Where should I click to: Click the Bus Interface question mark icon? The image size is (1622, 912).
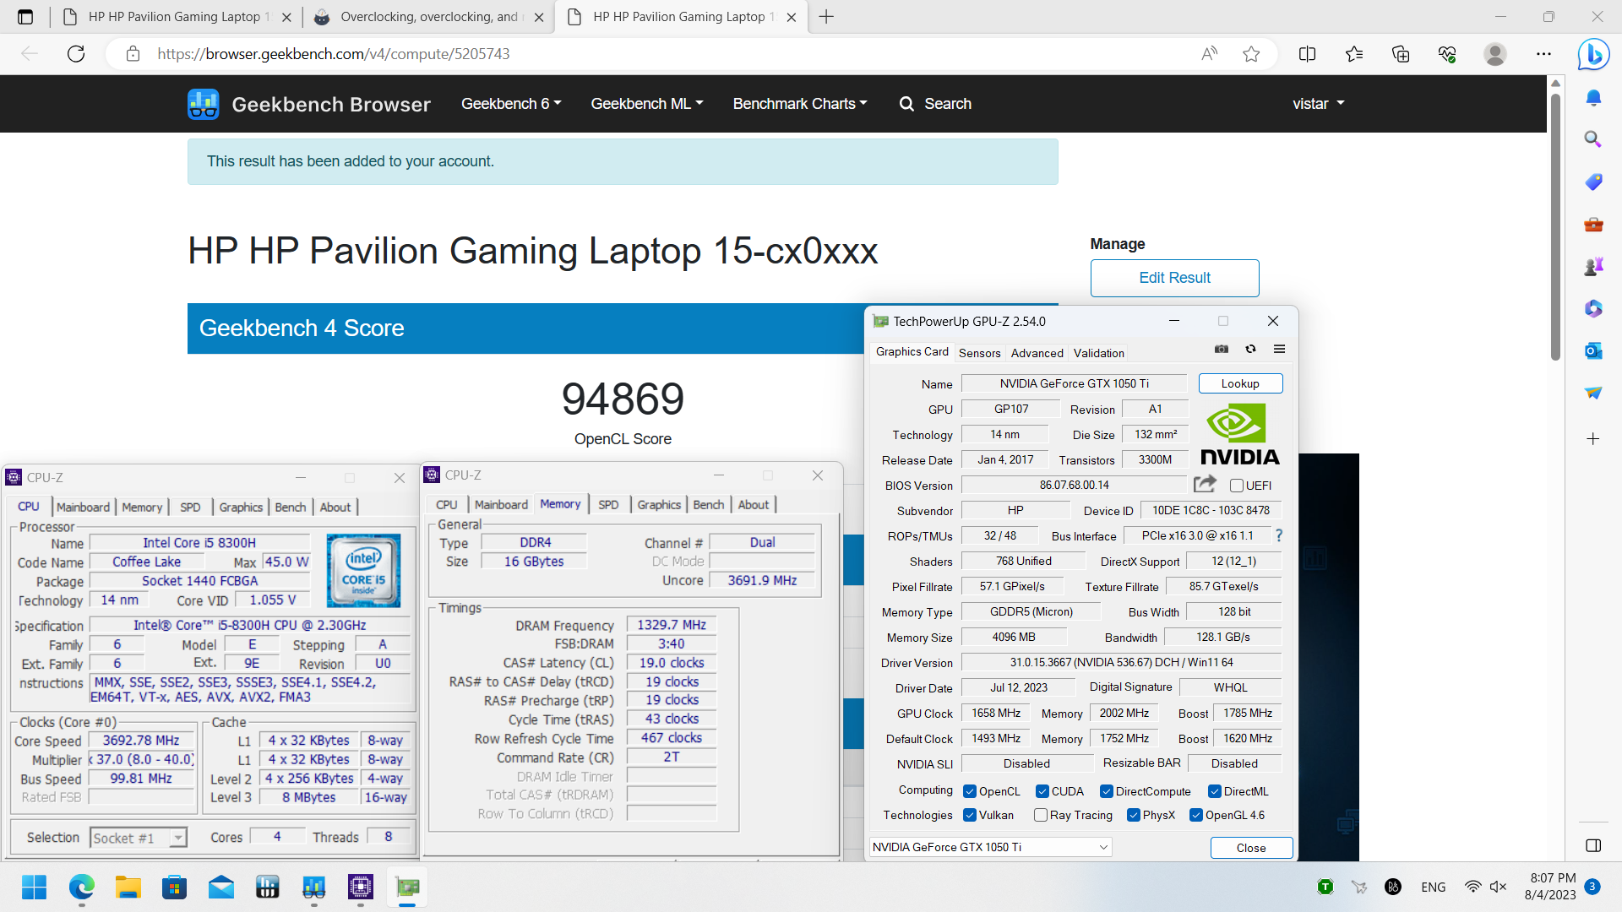coord(1279,535)
